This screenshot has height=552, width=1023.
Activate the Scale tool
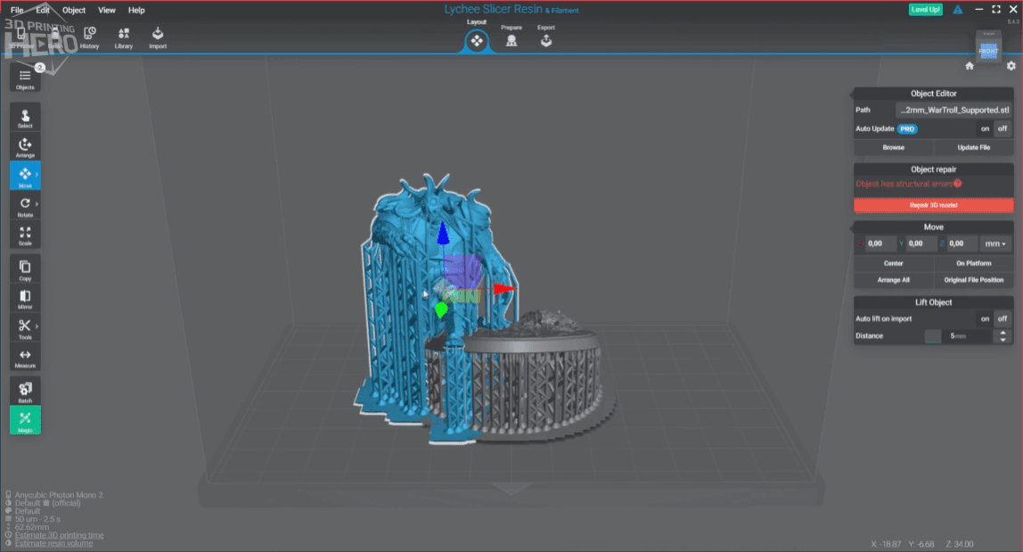(25, 235)
